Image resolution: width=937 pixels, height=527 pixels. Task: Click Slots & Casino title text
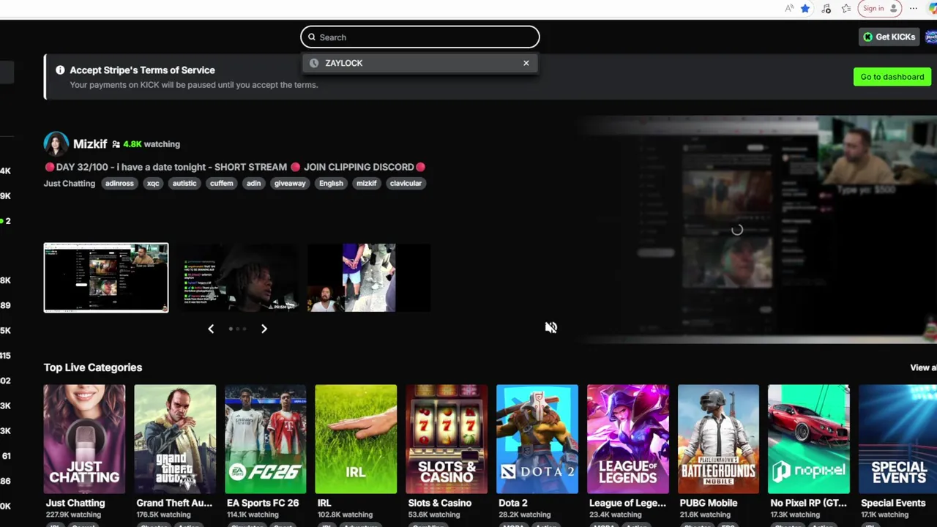439,503
